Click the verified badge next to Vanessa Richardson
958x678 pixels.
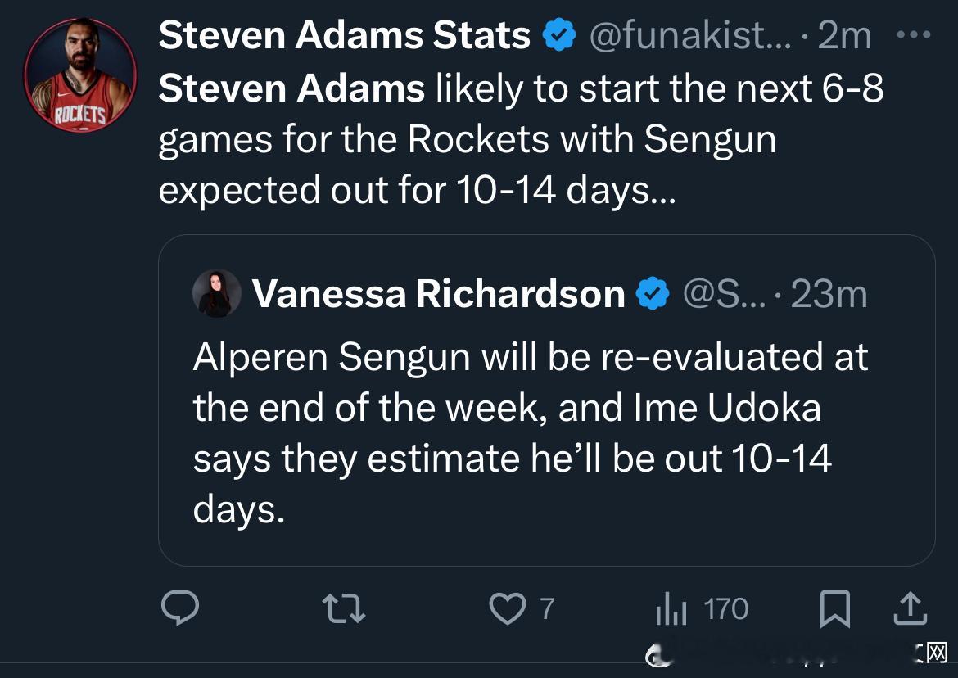[653, 294]
